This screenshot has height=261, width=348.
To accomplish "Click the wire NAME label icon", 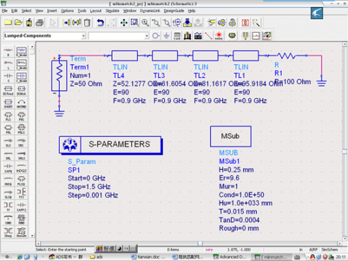I will coord(219,35).
